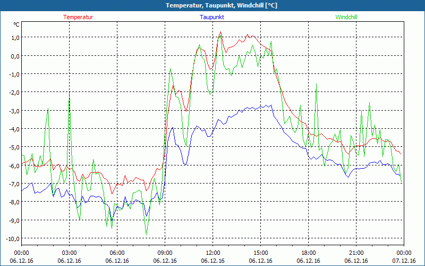Click the 09:00 time axis label
The height and width of the screenshot is (266, 425).
165,253
